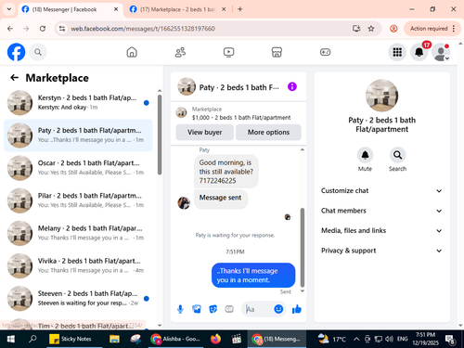Select the Paty conversation row

(78, 135)
